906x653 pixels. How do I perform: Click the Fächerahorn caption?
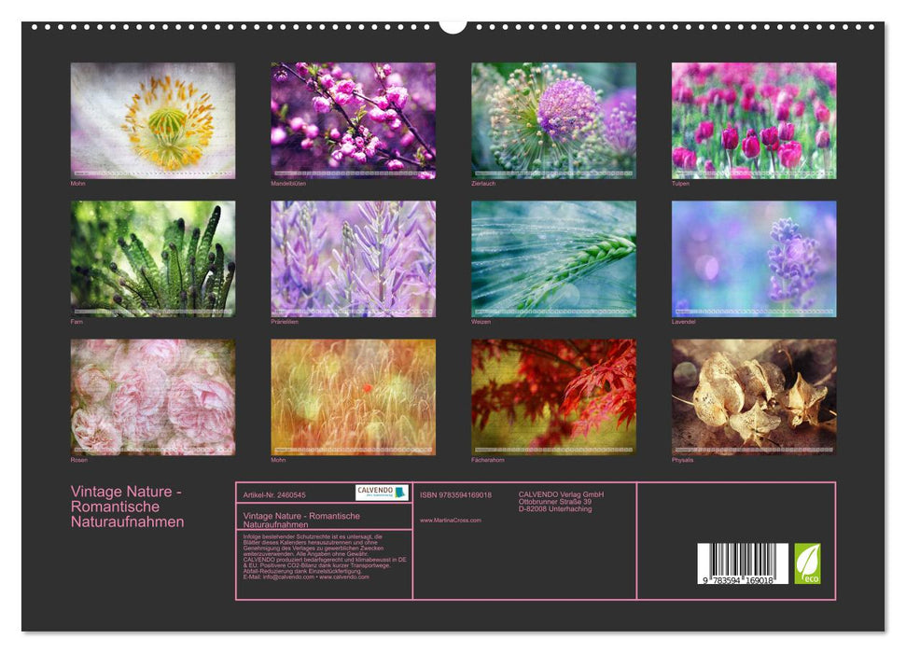click(488, 460)
